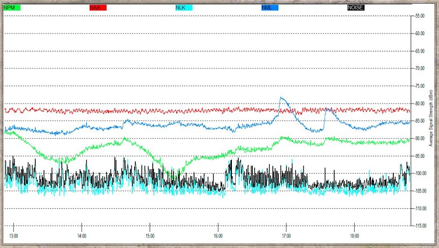Click the -55.00 value on signal axis
The height and width of the screenshot is (248, 439).
[x=419, y=16]
